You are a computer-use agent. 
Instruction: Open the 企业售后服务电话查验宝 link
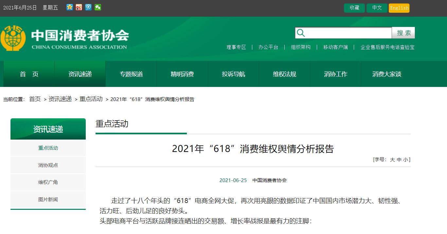(387, 47)
